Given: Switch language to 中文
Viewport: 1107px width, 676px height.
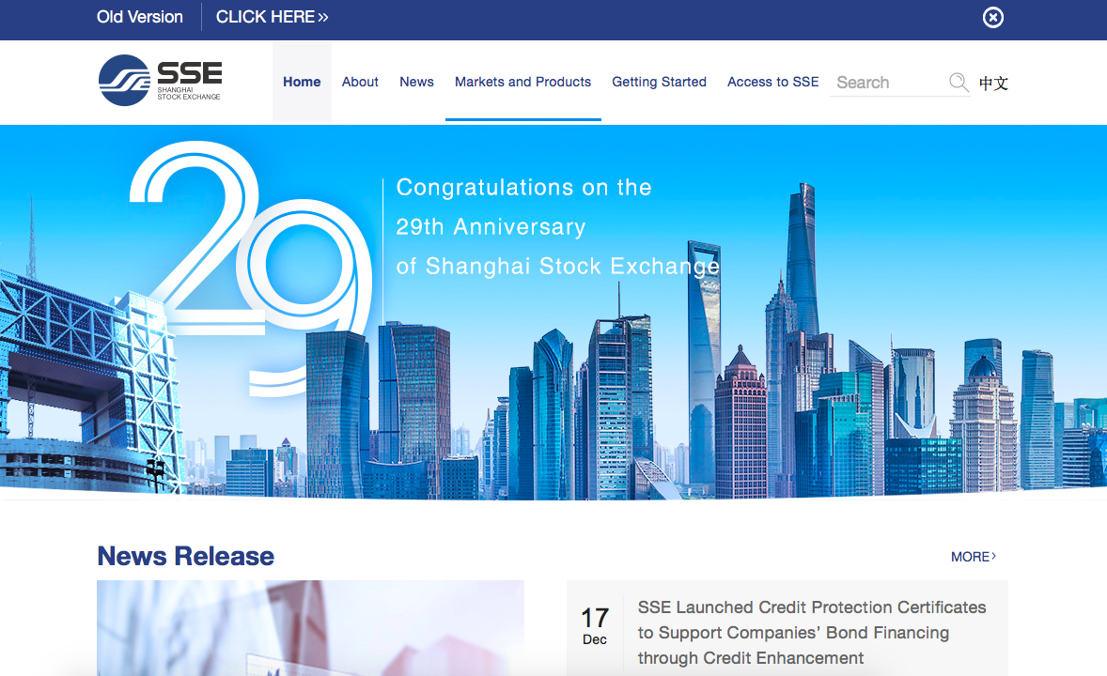Looking at the screenshot, I should [x=993, y=84].
